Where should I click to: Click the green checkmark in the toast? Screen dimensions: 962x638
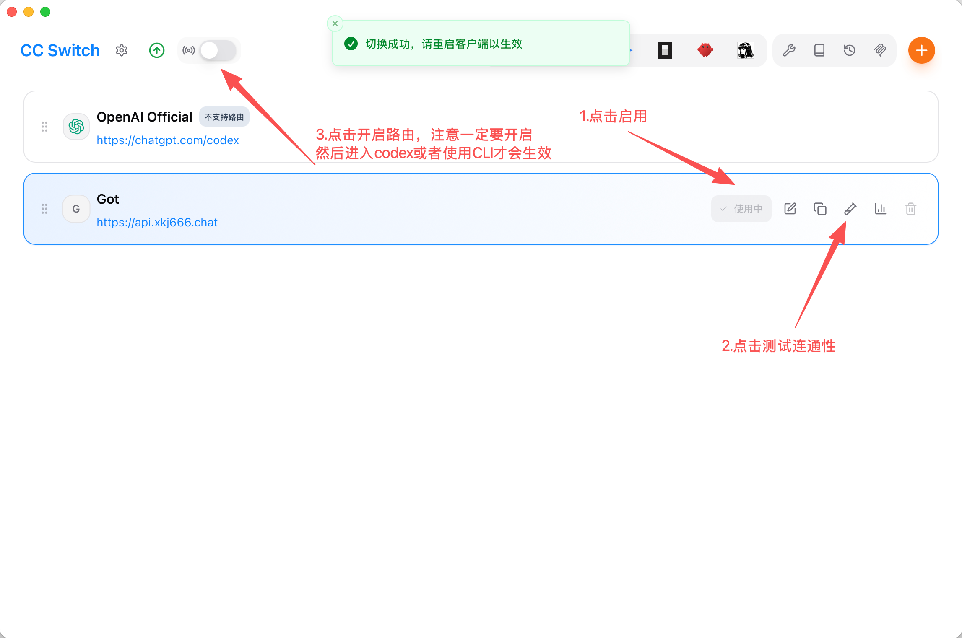pyautogui.click(x=351, y=44)
